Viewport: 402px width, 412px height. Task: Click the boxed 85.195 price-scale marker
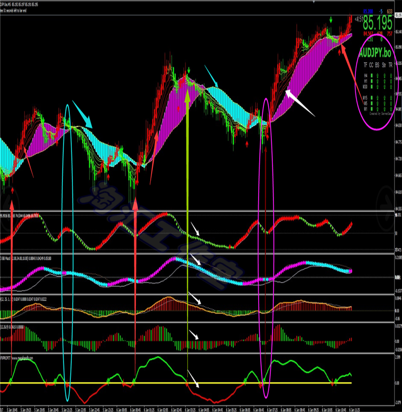(398, 15)
